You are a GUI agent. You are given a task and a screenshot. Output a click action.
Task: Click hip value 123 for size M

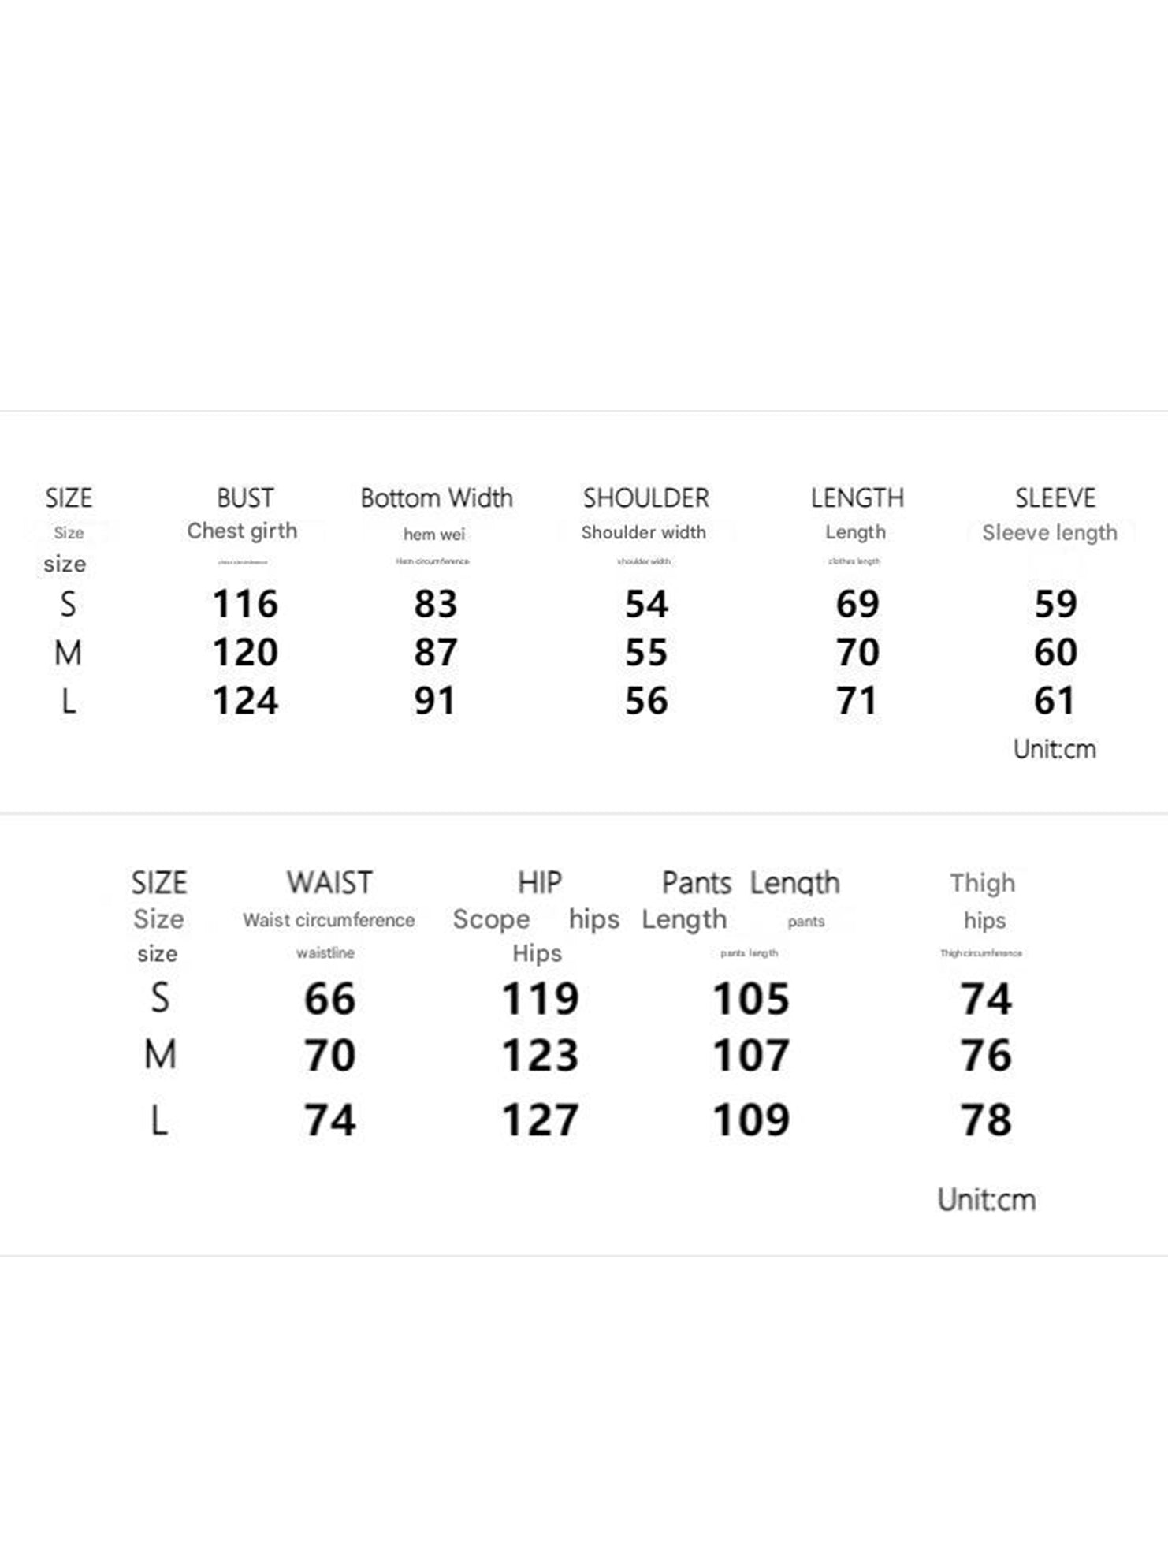click(x=540, y=1056)
